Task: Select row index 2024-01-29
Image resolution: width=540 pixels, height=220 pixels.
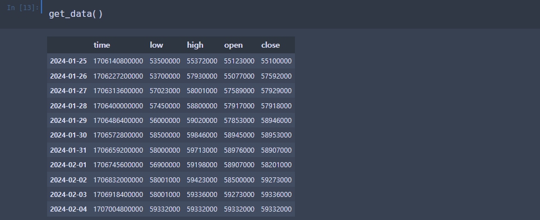Action: pos(68,120)
